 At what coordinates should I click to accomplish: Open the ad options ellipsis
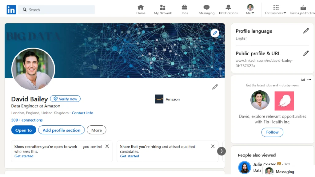[x=309, y=79]
